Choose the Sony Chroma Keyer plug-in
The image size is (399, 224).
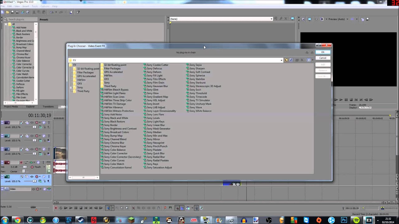pyautogui.click(x=113, y=146)
